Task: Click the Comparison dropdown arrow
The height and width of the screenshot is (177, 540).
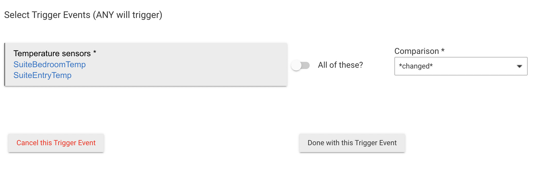Action: point(519,66)
